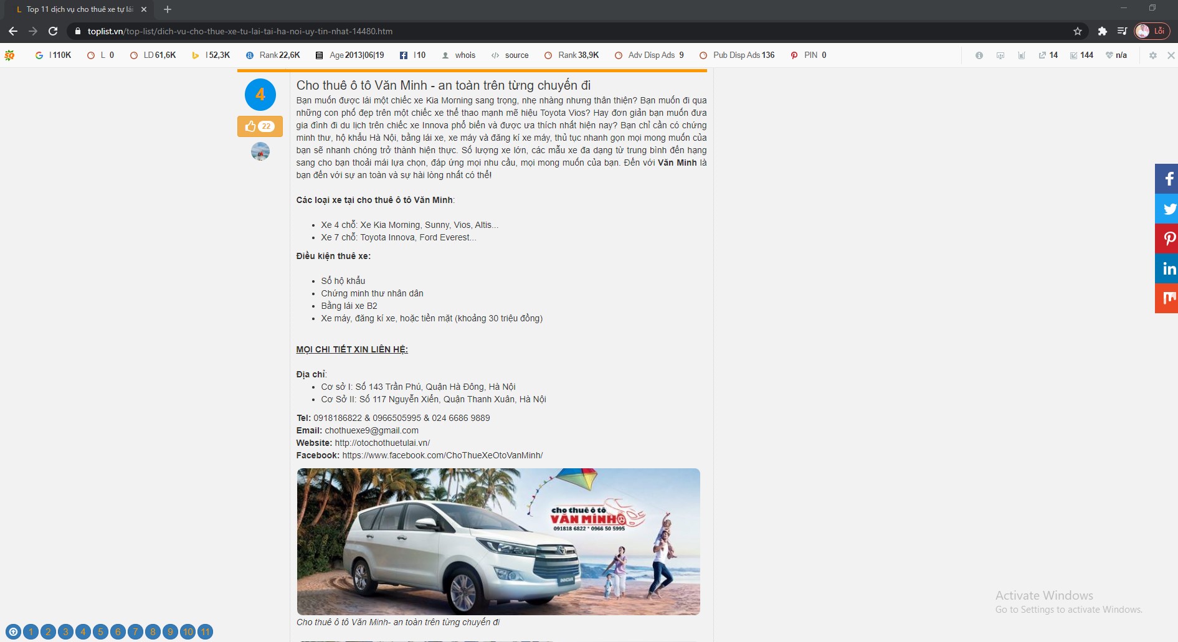Go forward to the next page
The image size is (1178, 642).
[x=33, y=31]
